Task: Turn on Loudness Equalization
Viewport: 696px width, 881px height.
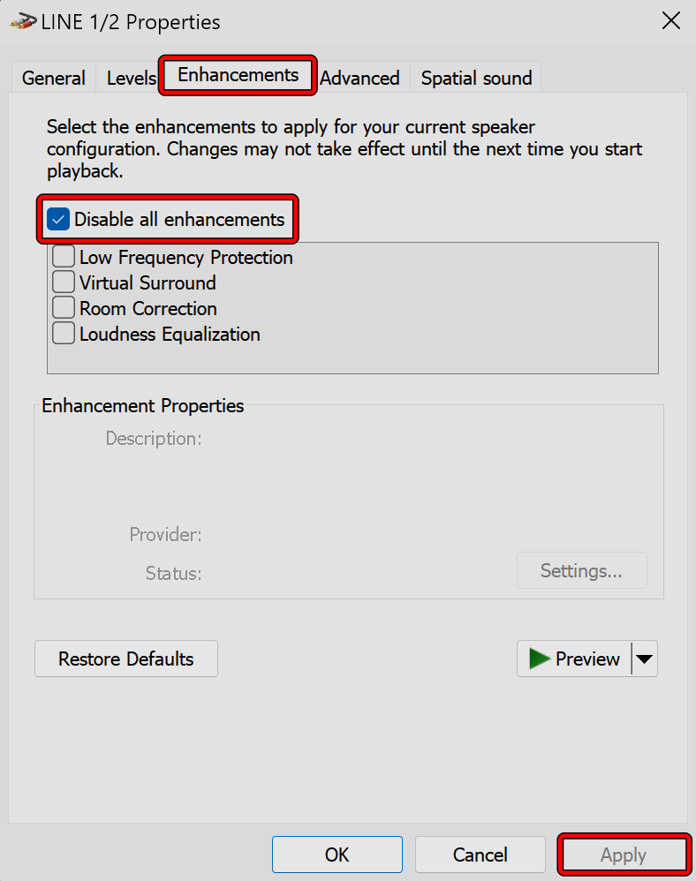Action: tap(64, 334)
